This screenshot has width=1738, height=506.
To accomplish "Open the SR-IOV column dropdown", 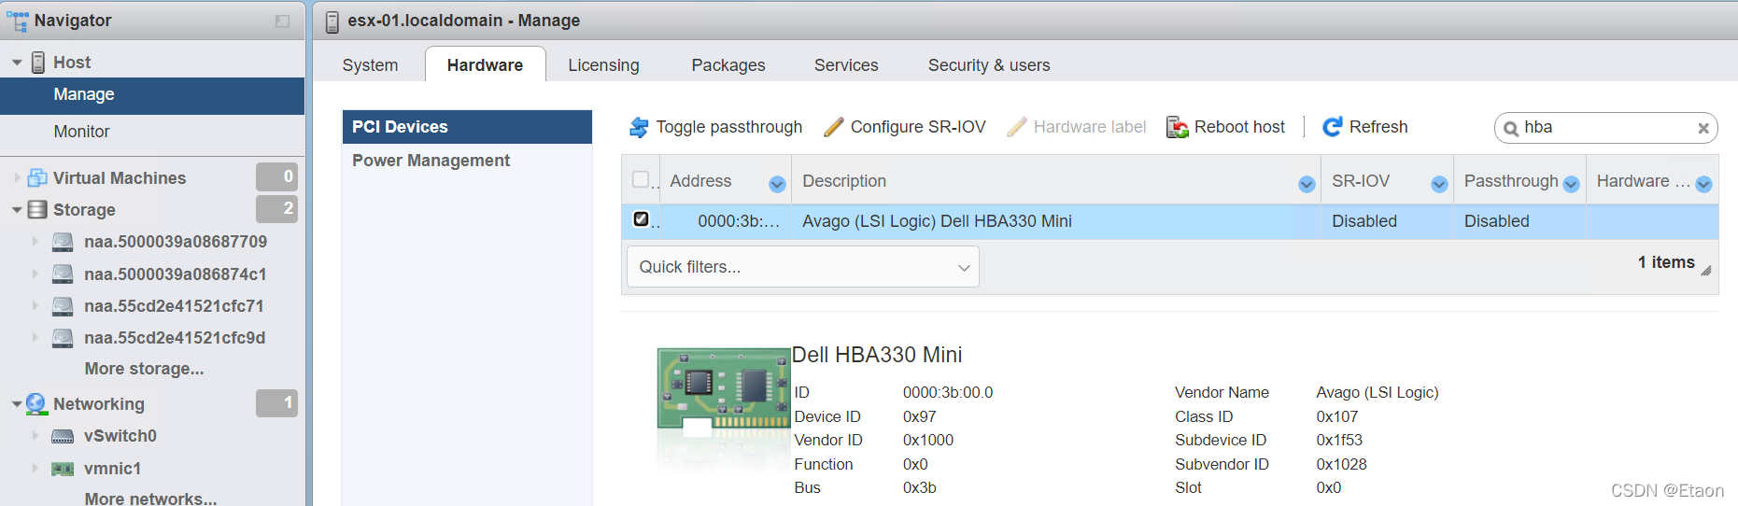I will pos(1439,184).
